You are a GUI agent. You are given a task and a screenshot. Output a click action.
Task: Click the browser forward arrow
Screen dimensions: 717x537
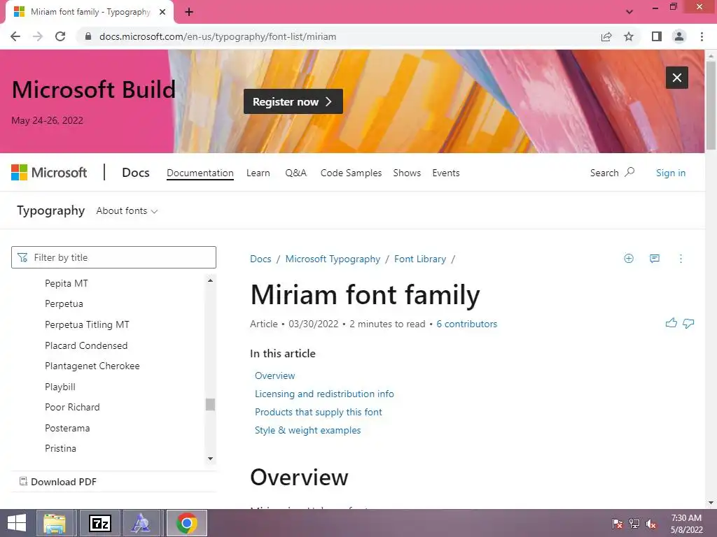[x=38, y=36]
